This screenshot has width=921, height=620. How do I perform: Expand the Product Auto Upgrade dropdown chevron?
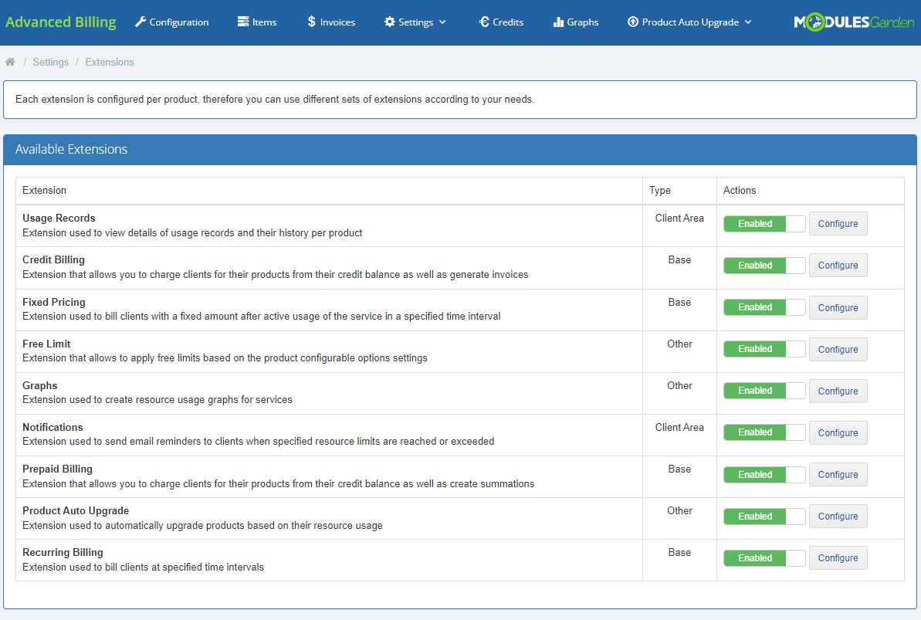tap(747, 22)
